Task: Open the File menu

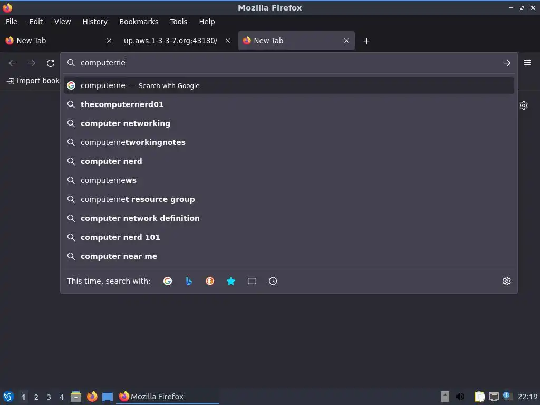Action: [x=12, y=22]
